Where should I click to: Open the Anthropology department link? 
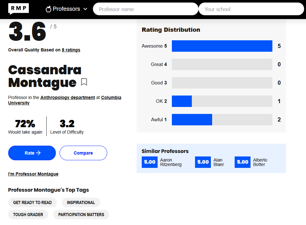pos(68,97)
